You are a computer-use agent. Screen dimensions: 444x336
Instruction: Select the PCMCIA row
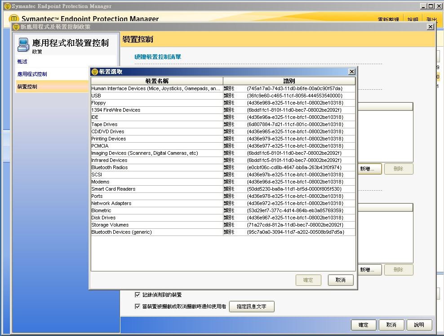(223, 146)
